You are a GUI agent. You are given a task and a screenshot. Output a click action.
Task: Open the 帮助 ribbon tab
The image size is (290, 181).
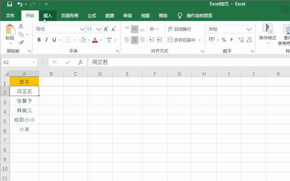pyautogui.click(x=163, y=15)
